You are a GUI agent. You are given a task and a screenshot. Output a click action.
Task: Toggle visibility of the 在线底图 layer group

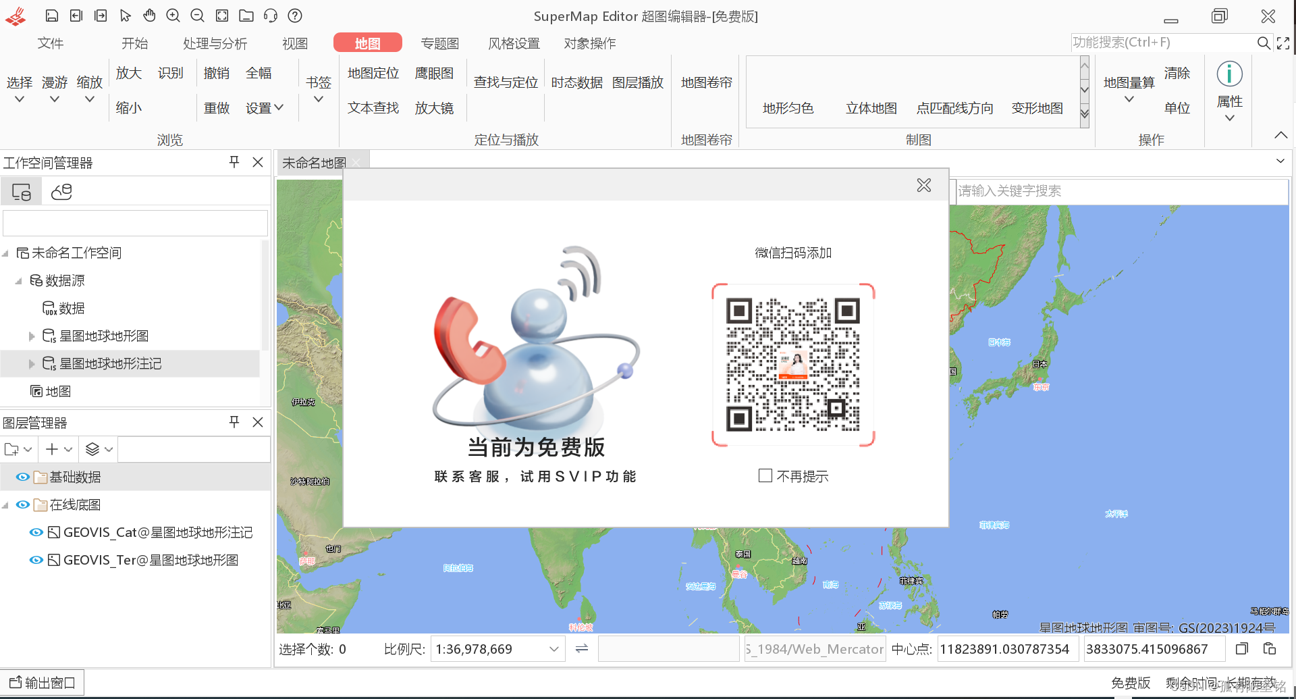[x=23, y=504]
